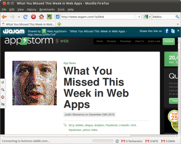
Task: Open a new tab with green plus
Action: pyautogui.click(x=59, y=24)
